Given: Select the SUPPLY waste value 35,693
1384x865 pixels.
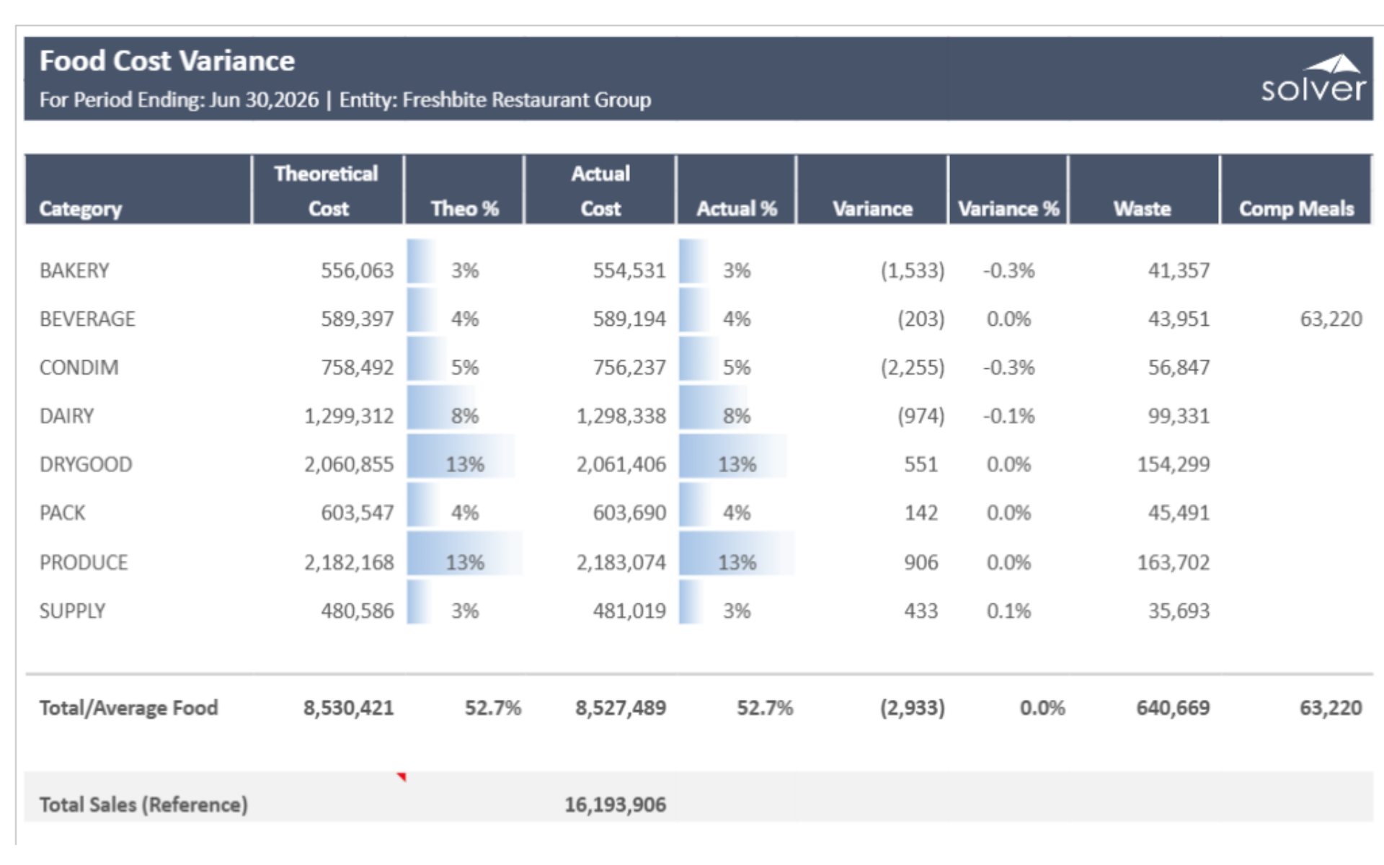Looking at the screenshot, I should [1179, 611].
